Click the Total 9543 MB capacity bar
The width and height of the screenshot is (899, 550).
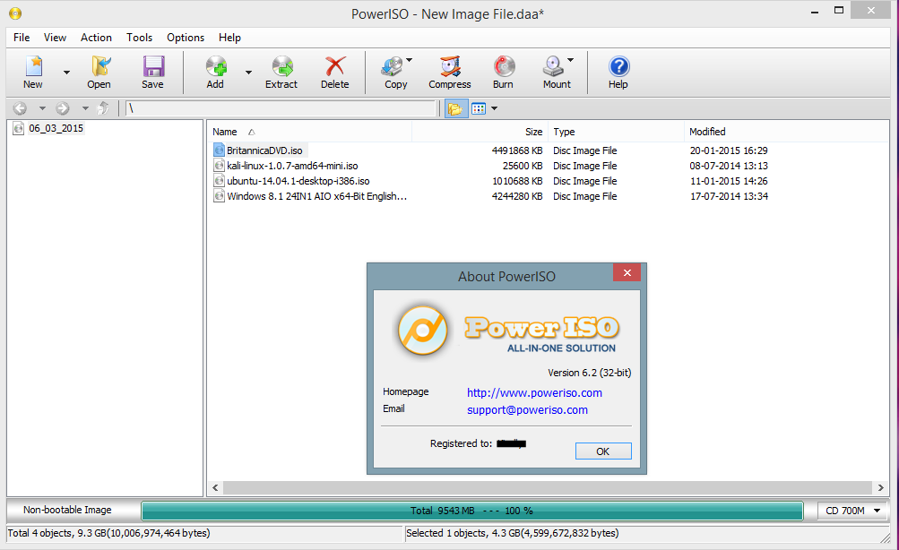pyautogui.click(x=471, y=511)
